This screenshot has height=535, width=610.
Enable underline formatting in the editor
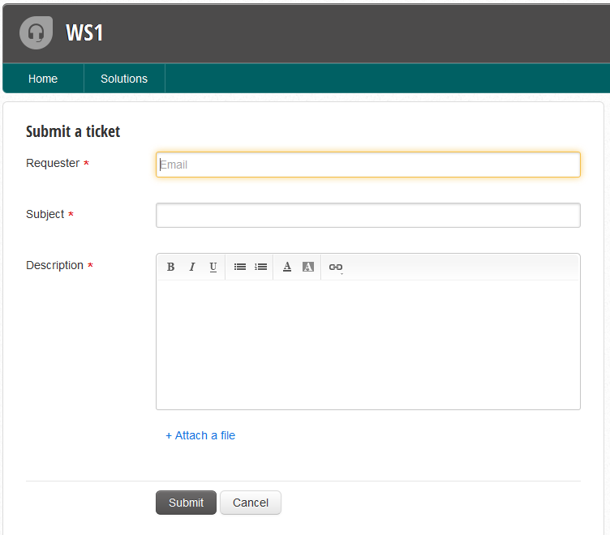click(x=213, y=267)
